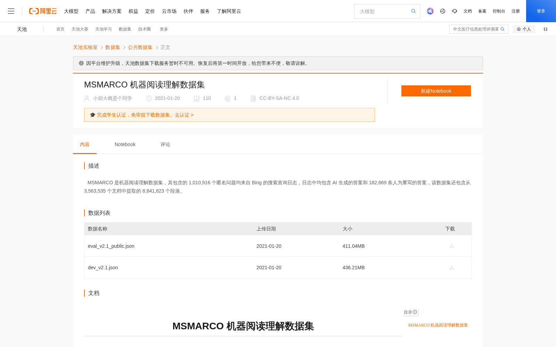
Task: Click 天池实验室 breadcrumb
Action: click(x=85, y=47)
